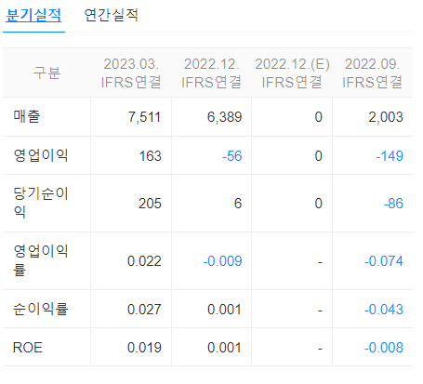Select the ROE value 0.019
The height and width of the screenshot is (384, 423).
pyautogui.click(x=144, y=348)
